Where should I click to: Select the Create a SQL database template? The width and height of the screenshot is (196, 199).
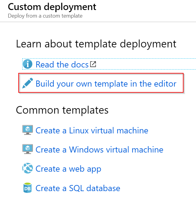tap(78, 188)
